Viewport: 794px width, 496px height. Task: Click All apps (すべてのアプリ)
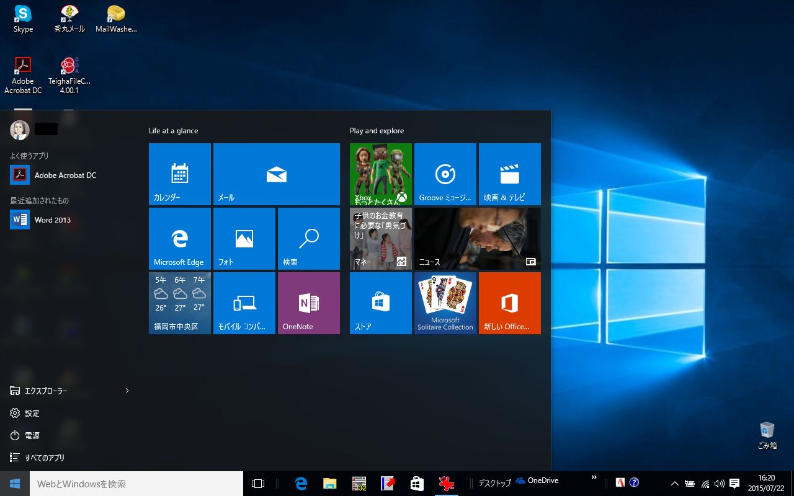pyautogui.click(x=43, y=458)
